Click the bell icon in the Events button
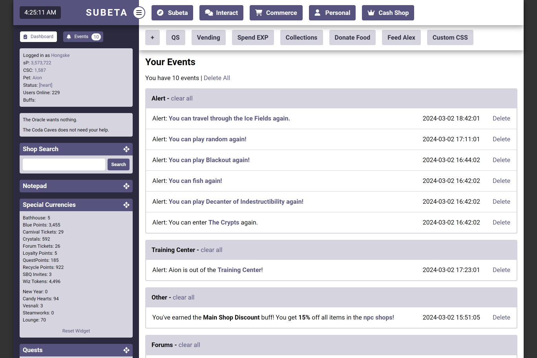Screen dimensions: 537x358 (x=69, y=37)
